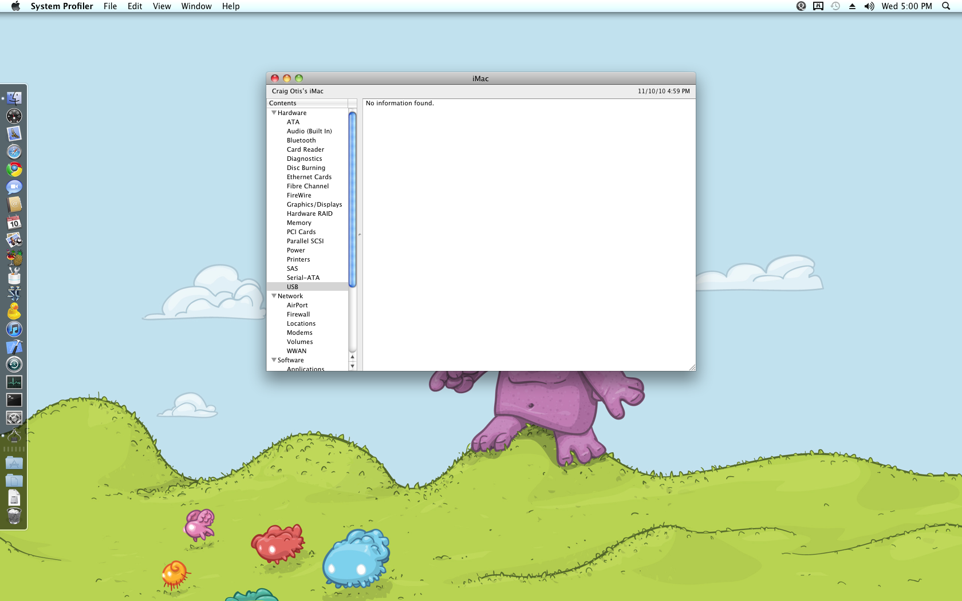This screenshot has height=601, width=962.
Task: Open Applications folder stack in Dock
Action: [14, 462]
